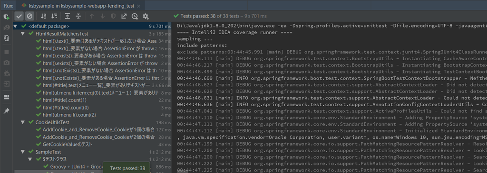Select <default package> root row
This screenshot has width=487, height=173.
[92, 27]
